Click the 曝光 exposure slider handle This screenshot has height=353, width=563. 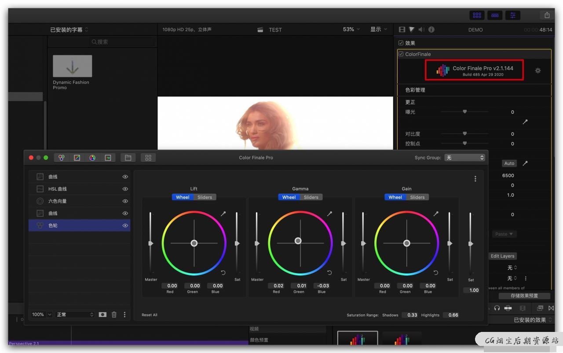[x=464, y=112]
